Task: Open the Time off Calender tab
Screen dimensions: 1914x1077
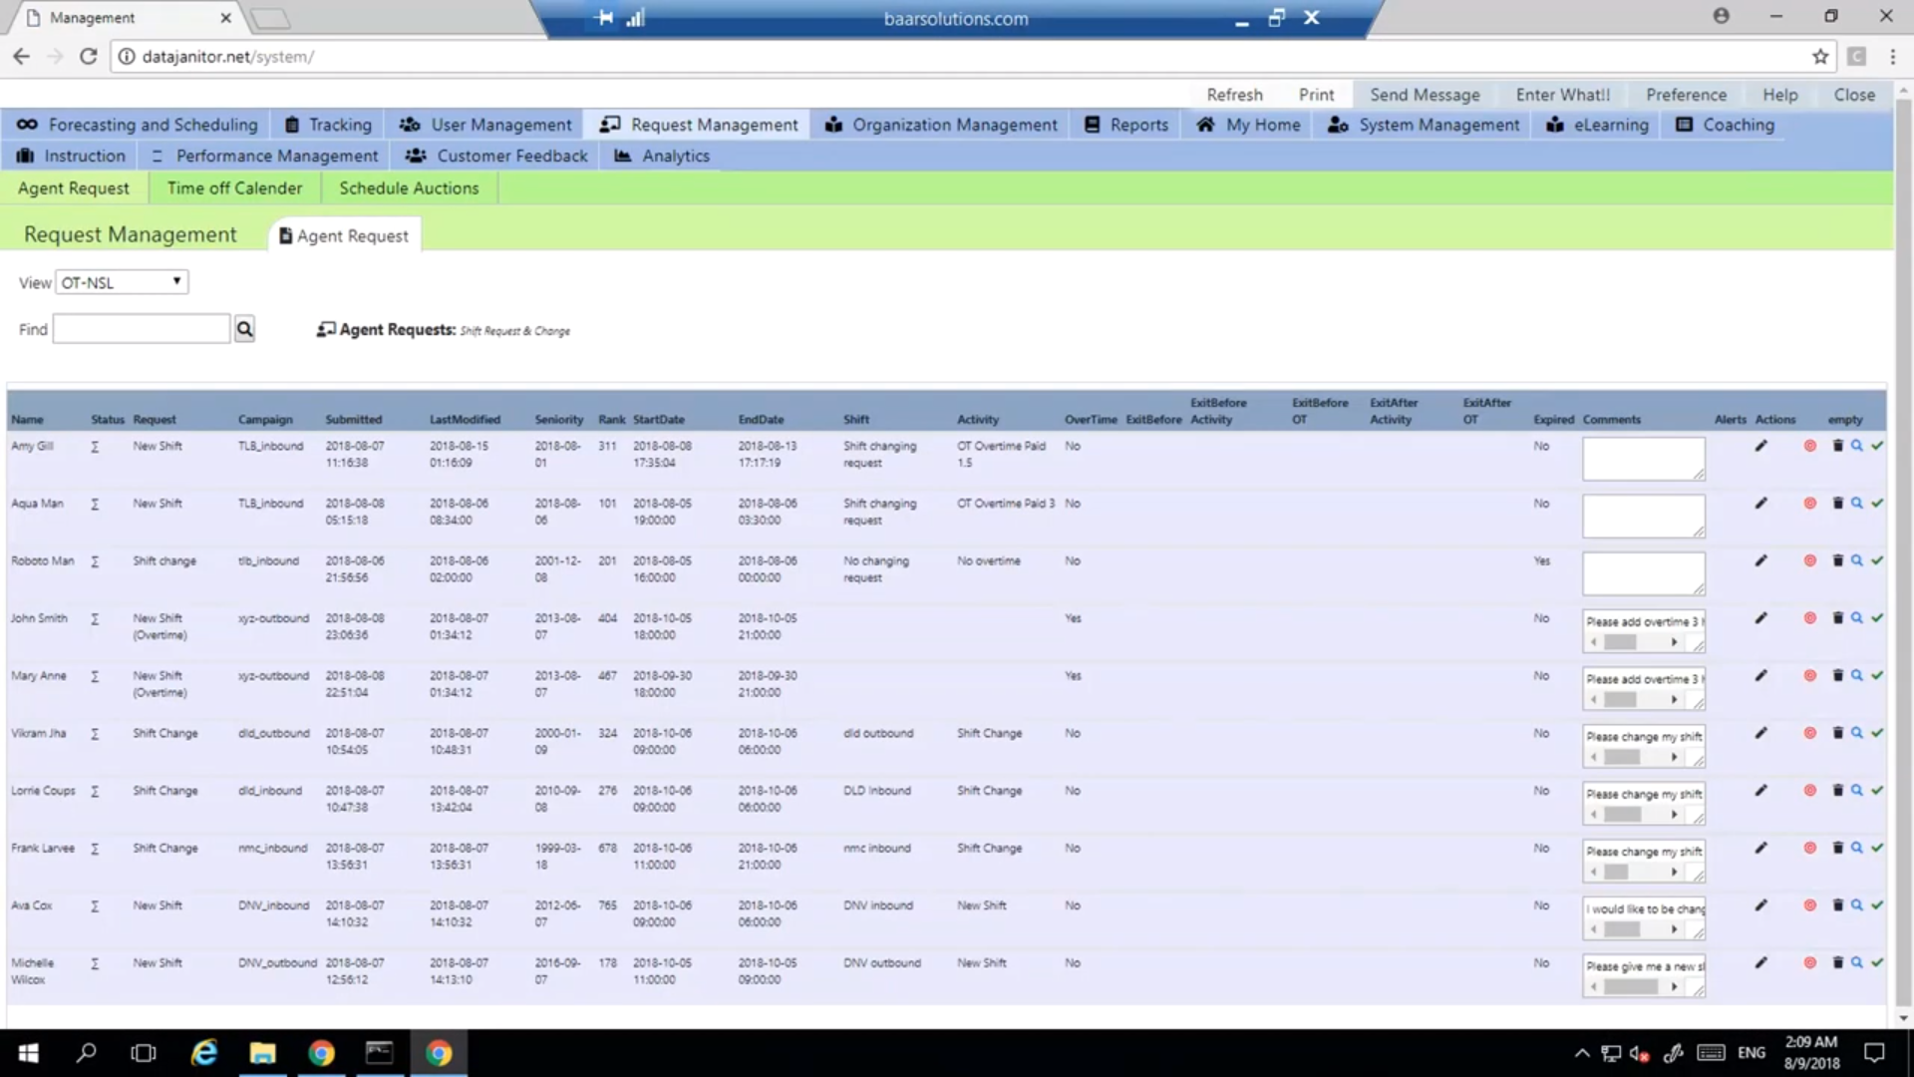Action: click(234, 188)
